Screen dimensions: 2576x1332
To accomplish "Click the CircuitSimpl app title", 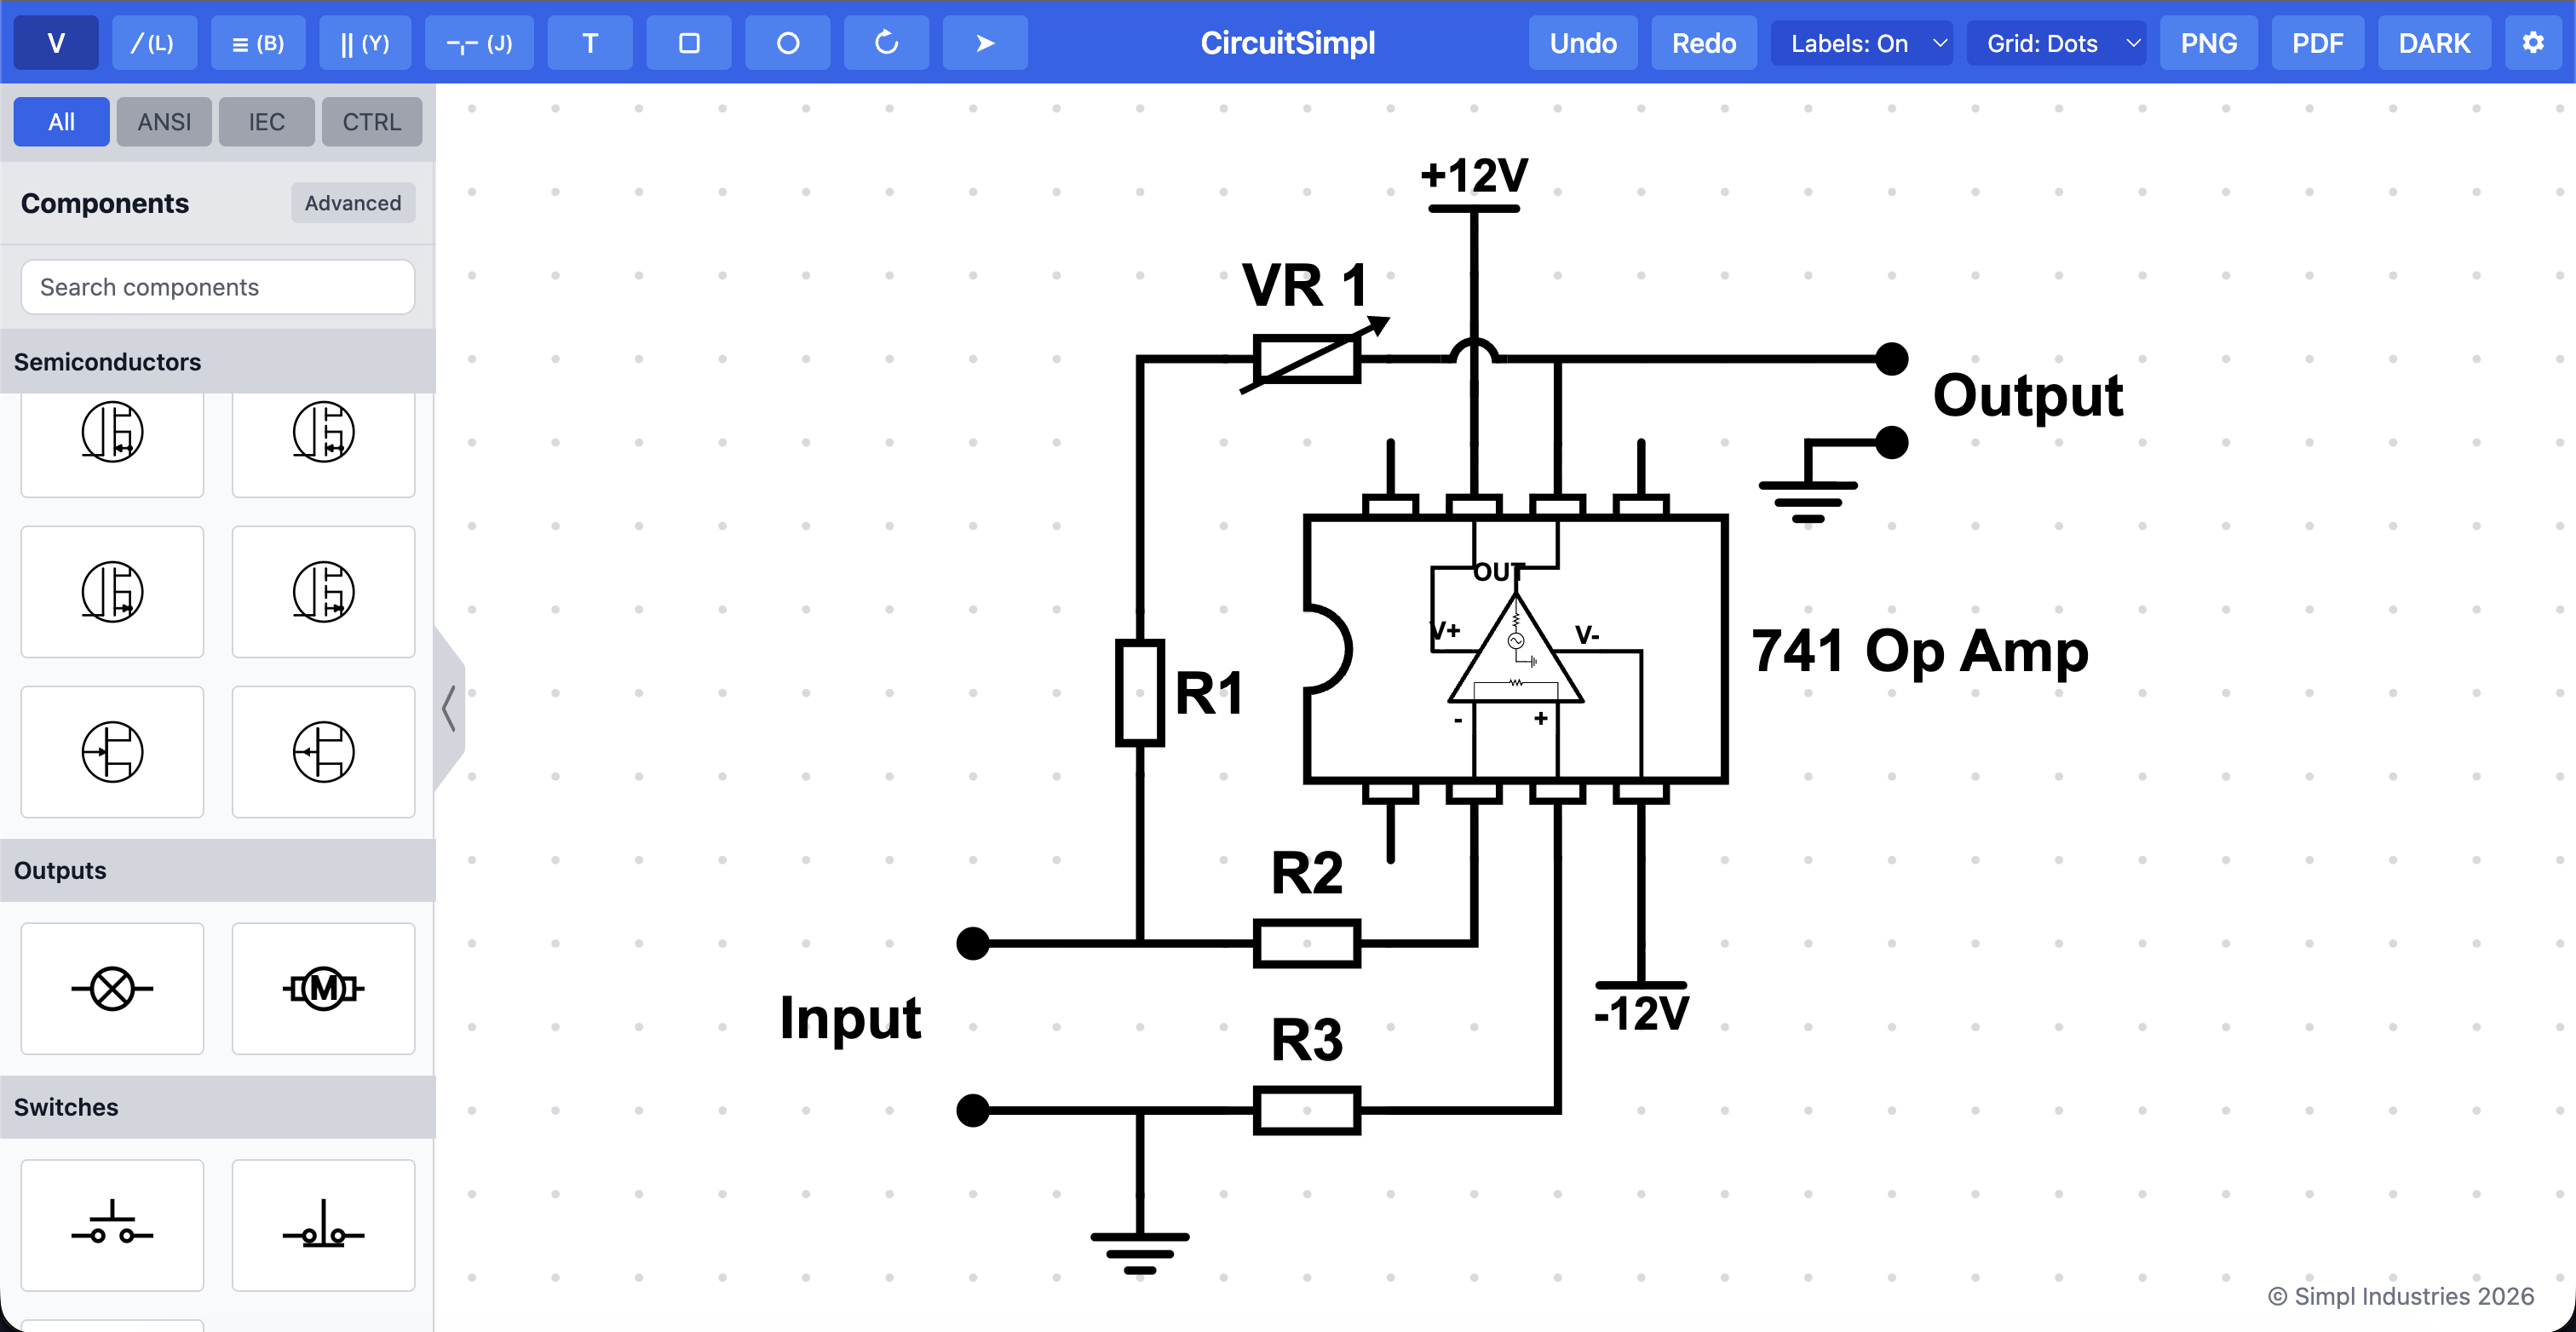I will tap(1287, 43).
